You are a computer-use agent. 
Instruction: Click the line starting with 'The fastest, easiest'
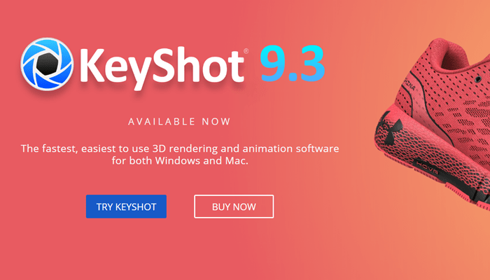tap(180, 148)
